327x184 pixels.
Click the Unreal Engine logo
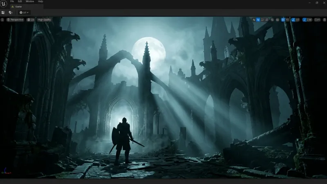click(x=4, y=4)
